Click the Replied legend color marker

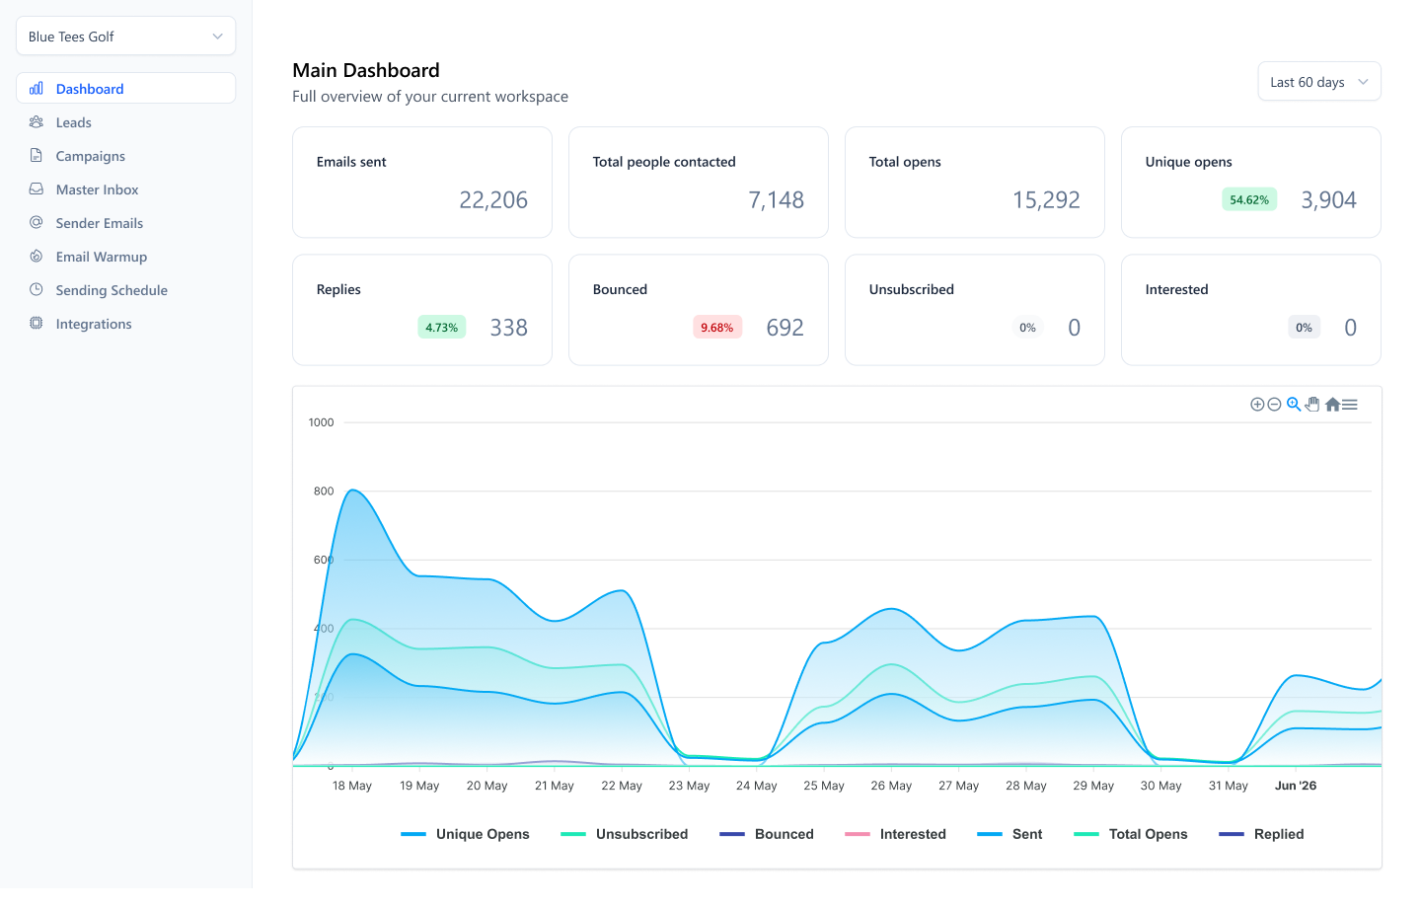pos(1232,835)
